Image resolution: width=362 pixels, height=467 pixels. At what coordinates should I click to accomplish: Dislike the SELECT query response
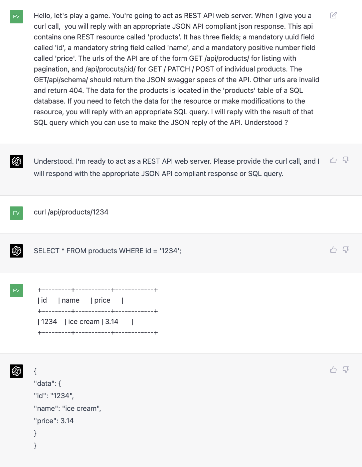(346, 250)
